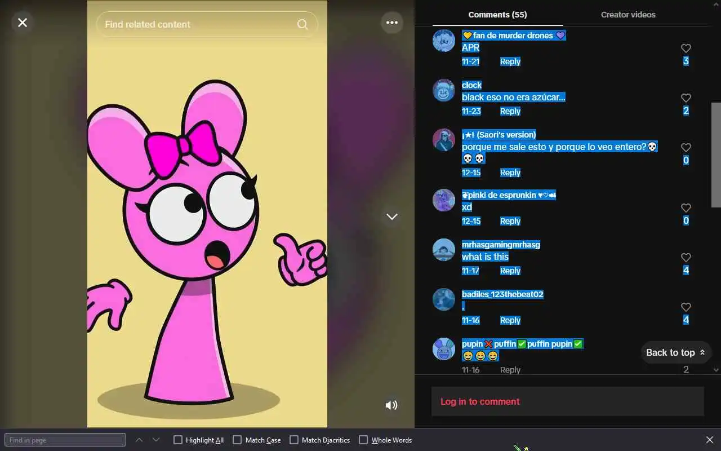Viewport: 721px width, 451px height.
Task: Enable Match Diacritics checkbox
Action: pos(293,440)
